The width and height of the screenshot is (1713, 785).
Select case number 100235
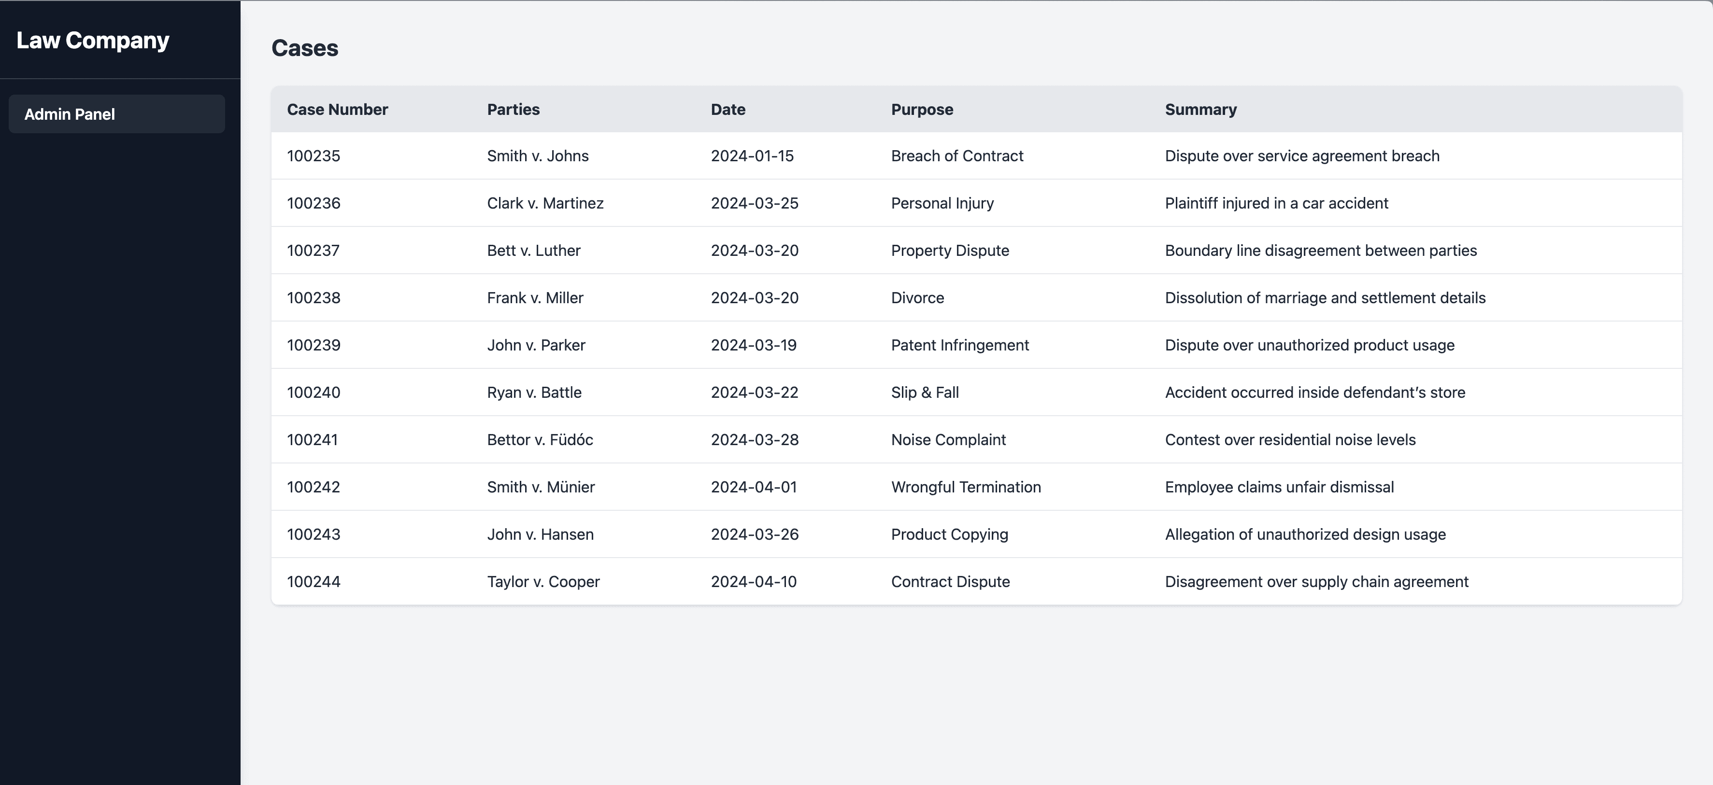313,156
